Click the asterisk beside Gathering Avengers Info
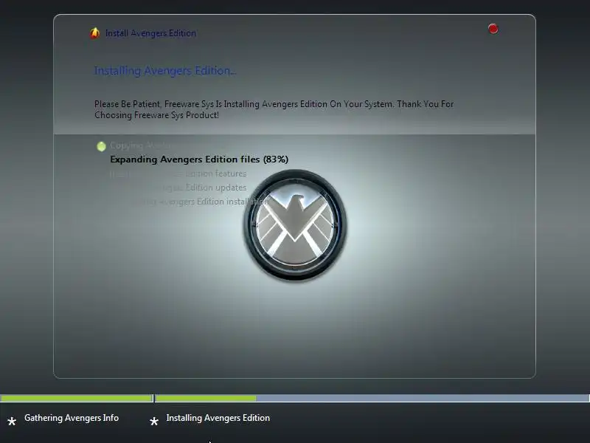This screenshot has width=590, height=443. pos(12,422)
